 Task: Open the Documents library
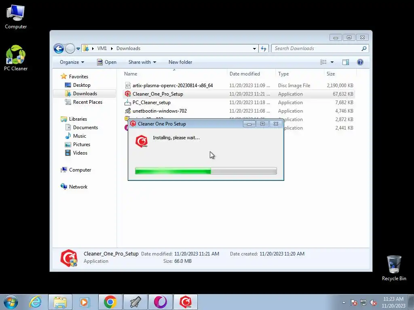click(85, 127)
